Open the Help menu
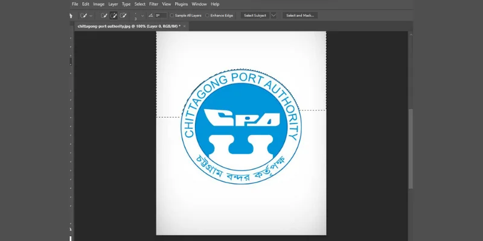 pyautogui.click(x=215, y=4)
